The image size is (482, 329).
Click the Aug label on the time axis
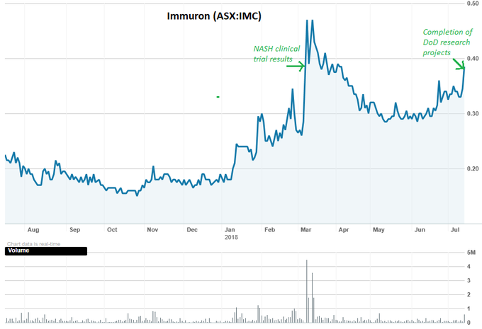(x=33, y=229)
